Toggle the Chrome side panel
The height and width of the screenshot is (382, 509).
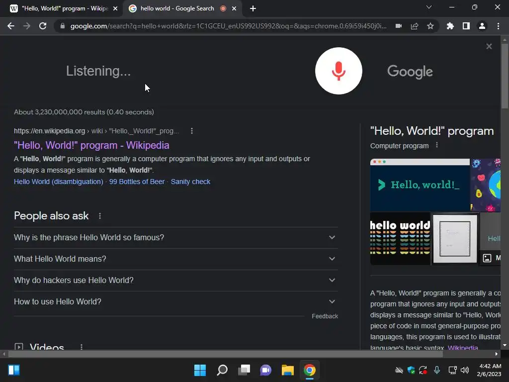[466, 26]
